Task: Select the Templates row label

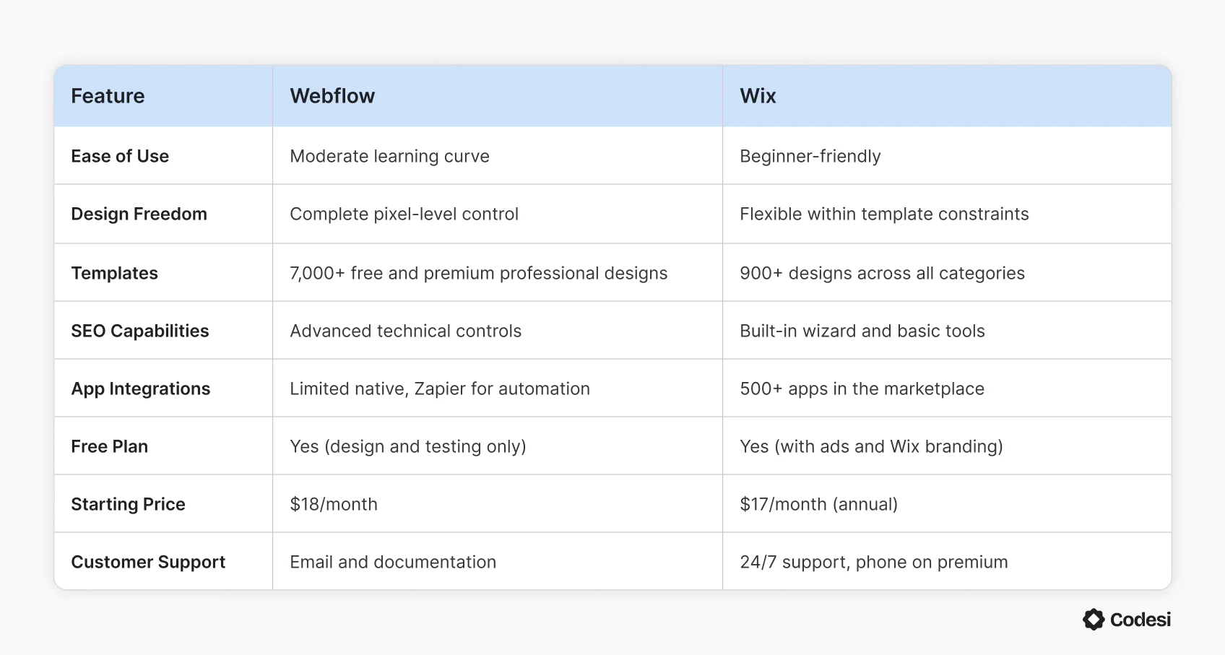Action: [114, 273]
